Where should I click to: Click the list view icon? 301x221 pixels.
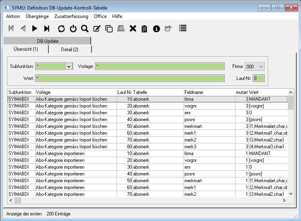tap(183, 28)
